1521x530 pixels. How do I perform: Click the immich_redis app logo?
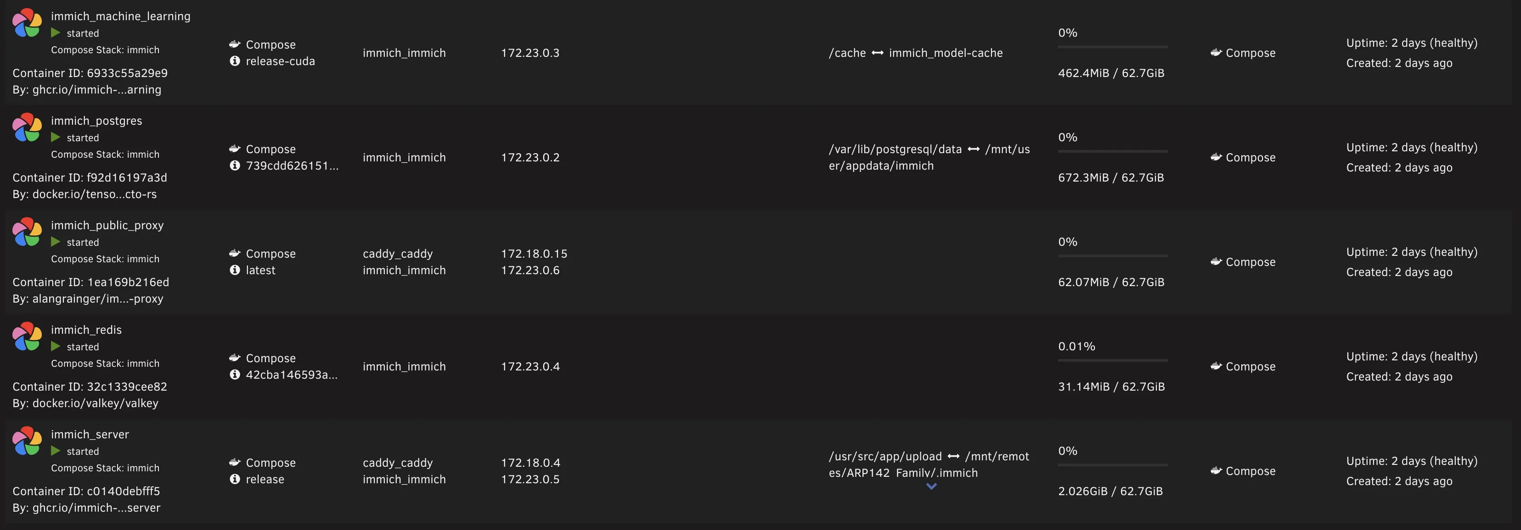(27, 337)
